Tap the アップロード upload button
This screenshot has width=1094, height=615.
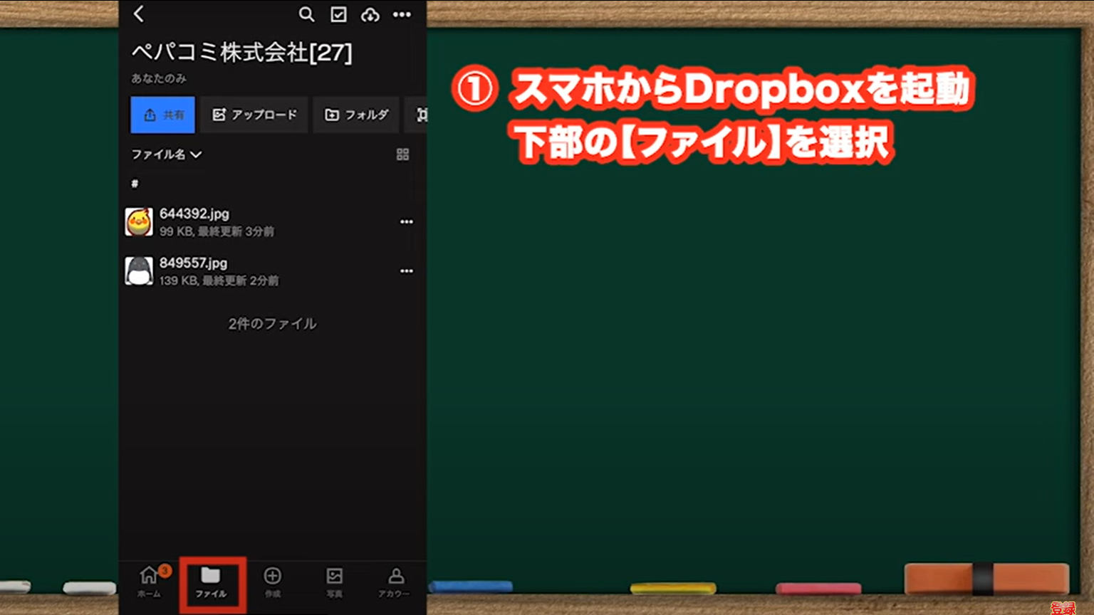tap(254, 115)
